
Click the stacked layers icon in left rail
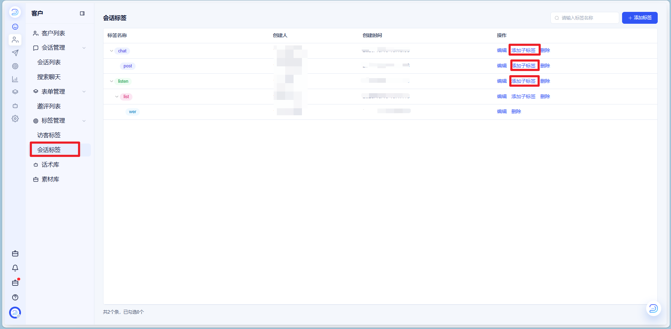tap(15, 92)
